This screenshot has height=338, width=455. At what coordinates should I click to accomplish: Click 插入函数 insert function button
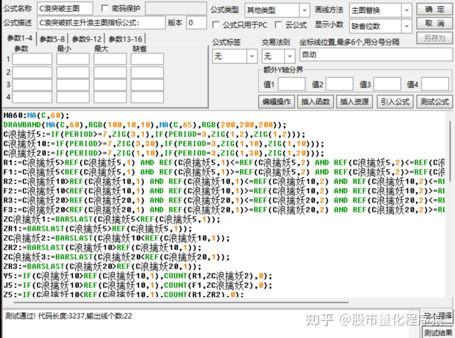click(x=315, y=102)
